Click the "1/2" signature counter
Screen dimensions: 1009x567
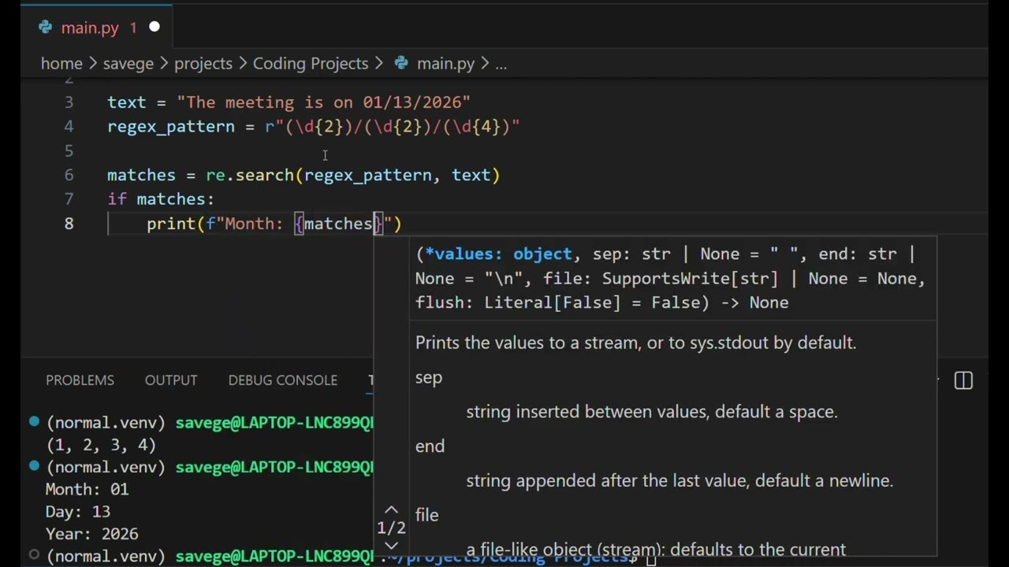(391, 528)
